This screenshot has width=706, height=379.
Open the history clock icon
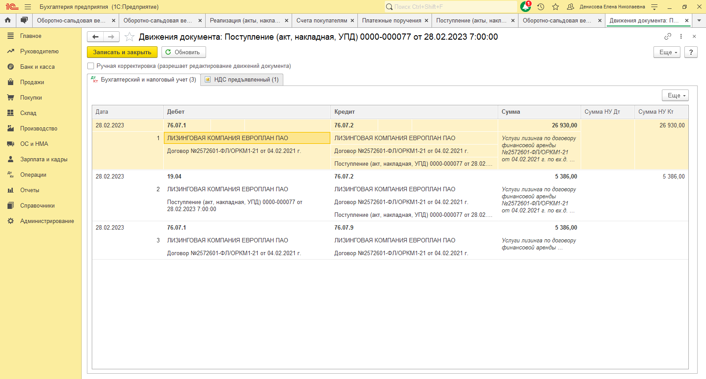(541, 7)
